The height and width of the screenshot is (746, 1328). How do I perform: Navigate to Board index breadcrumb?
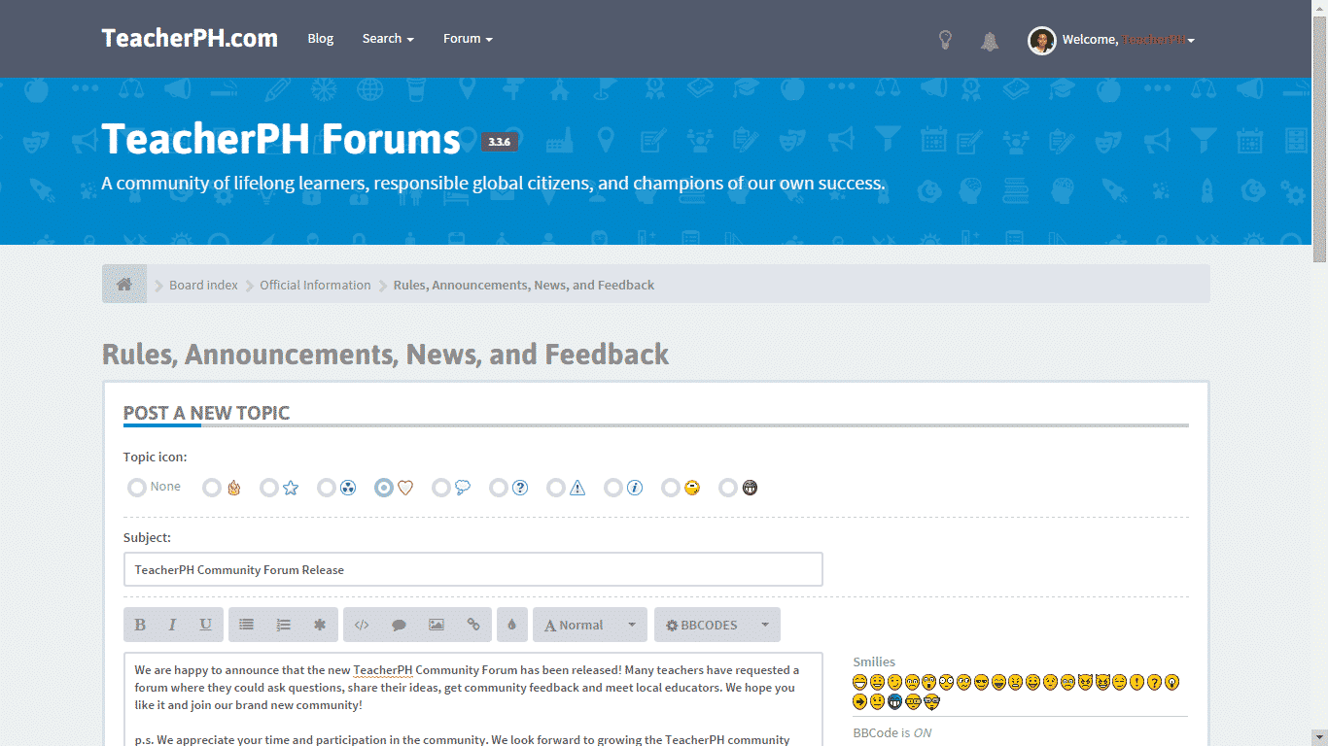[203, 285]
